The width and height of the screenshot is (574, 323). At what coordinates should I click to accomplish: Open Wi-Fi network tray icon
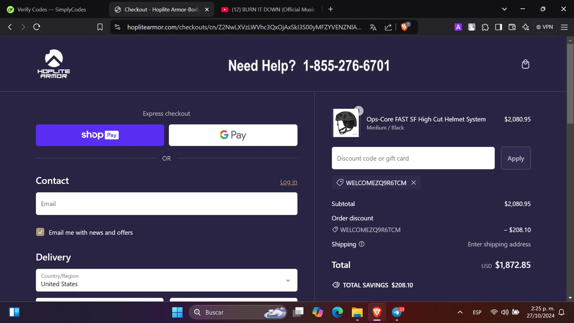pyautogui.click(x=494, y=312)
